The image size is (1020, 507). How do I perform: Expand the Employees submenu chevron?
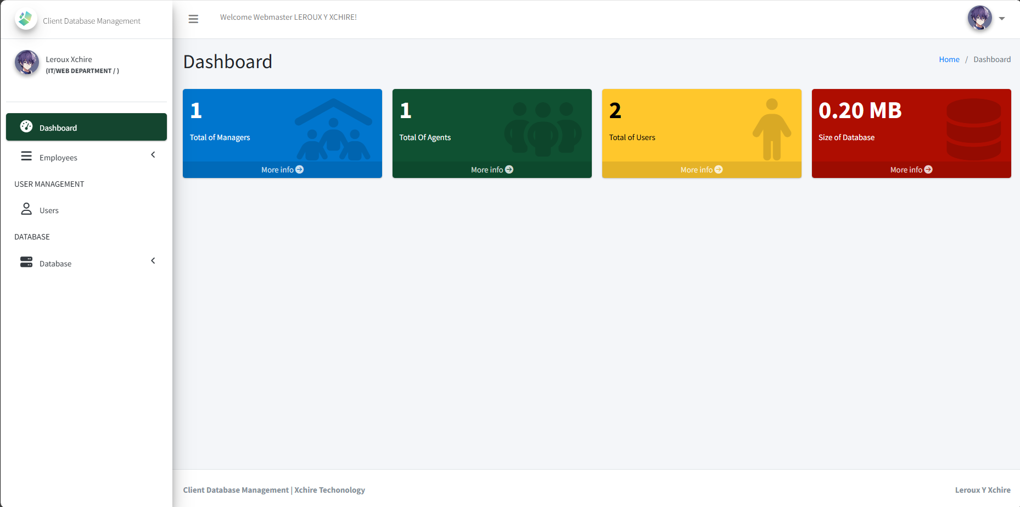coord(153,155)
